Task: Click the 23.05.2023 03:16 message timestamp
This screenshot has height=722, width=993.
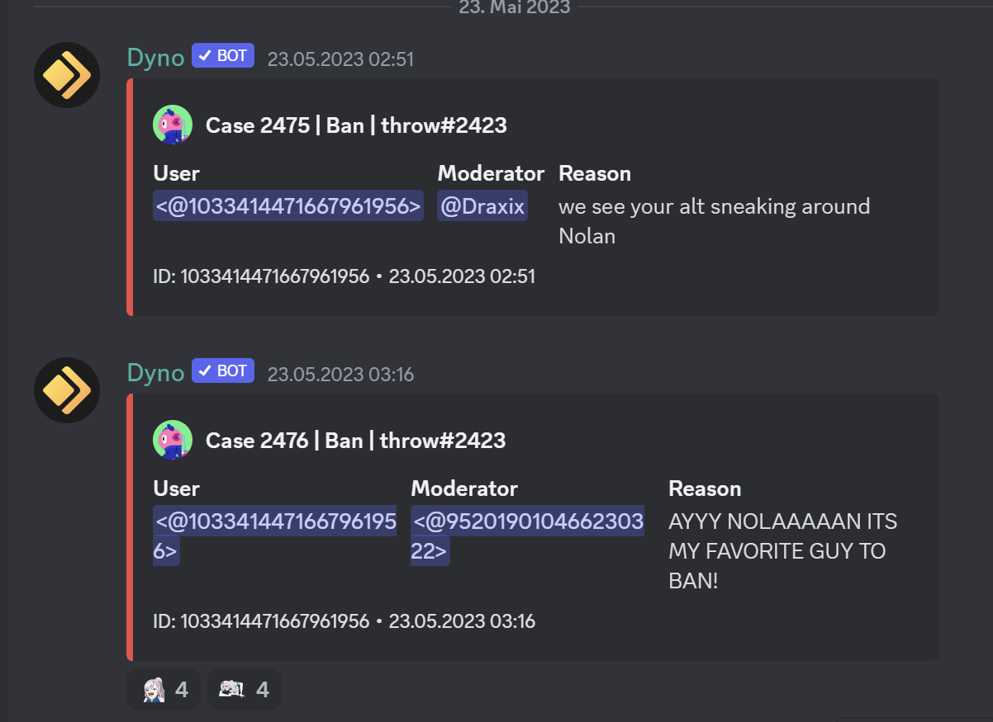Action: pyautogui.click(x=340, y=375)
